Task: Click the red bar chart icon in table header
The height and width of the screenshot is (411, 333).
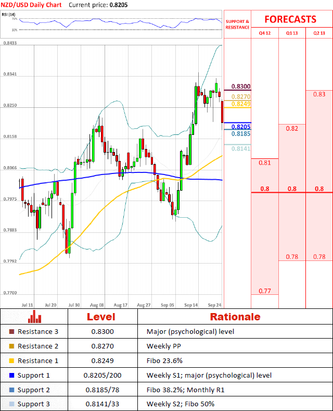Action: 34,316
